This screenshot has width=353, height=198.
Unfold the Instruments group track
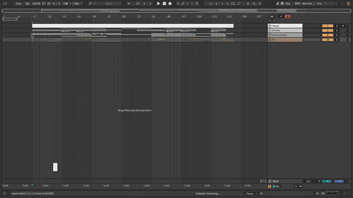pyautogui.click(x=270, y=35)
